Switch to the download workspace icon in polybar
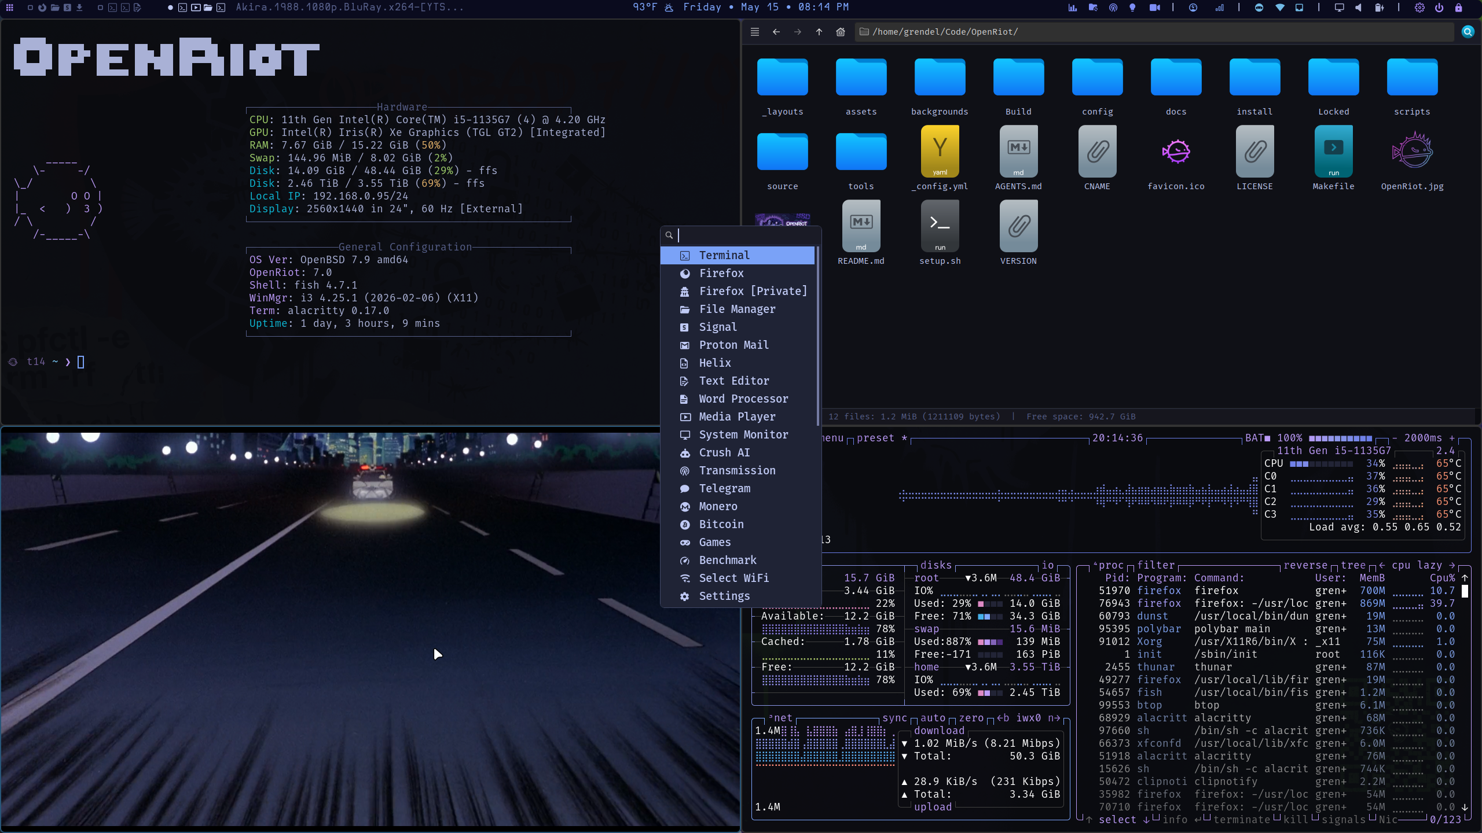This screenshot has width=1482, height=833. point(79,8)
